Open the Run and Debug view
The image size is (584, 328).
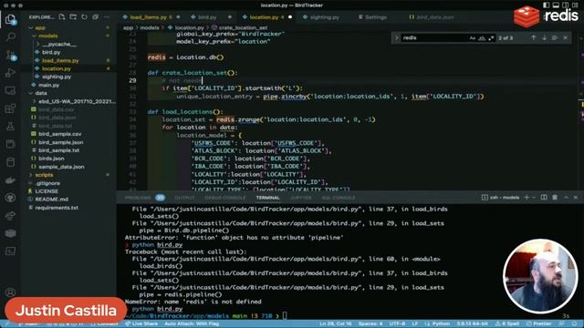coord(10,73)
